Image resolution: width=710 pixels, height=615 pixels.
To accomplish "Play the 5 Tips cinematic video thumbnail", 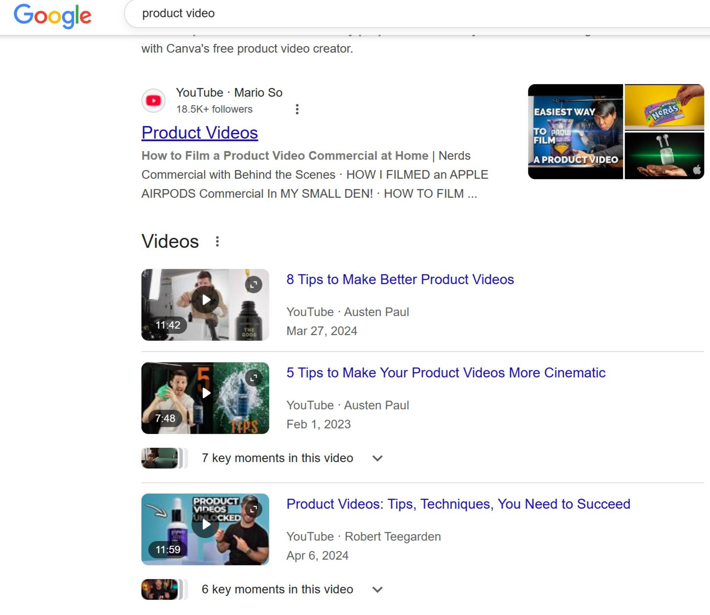I will click(x=205, y=398).
